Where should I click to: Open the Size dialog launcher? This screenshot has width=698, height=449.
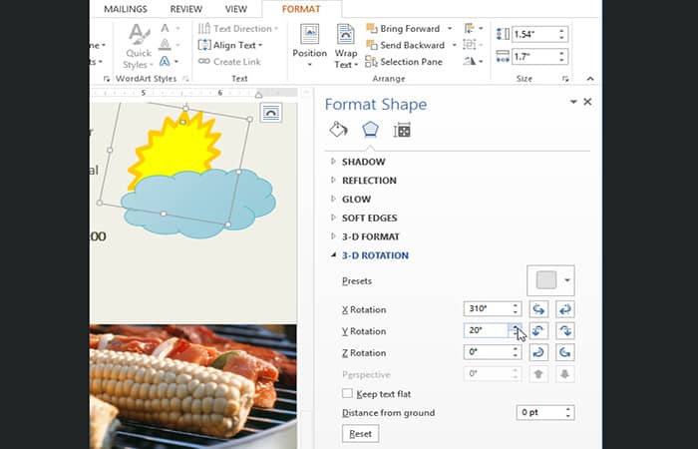click(565, 79)
